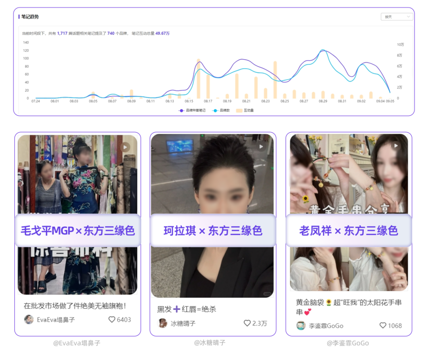Select 珂拉琪 × 东方三缘色 banner
Viewport: 428px width, 357px height.
tap(213, 231)
